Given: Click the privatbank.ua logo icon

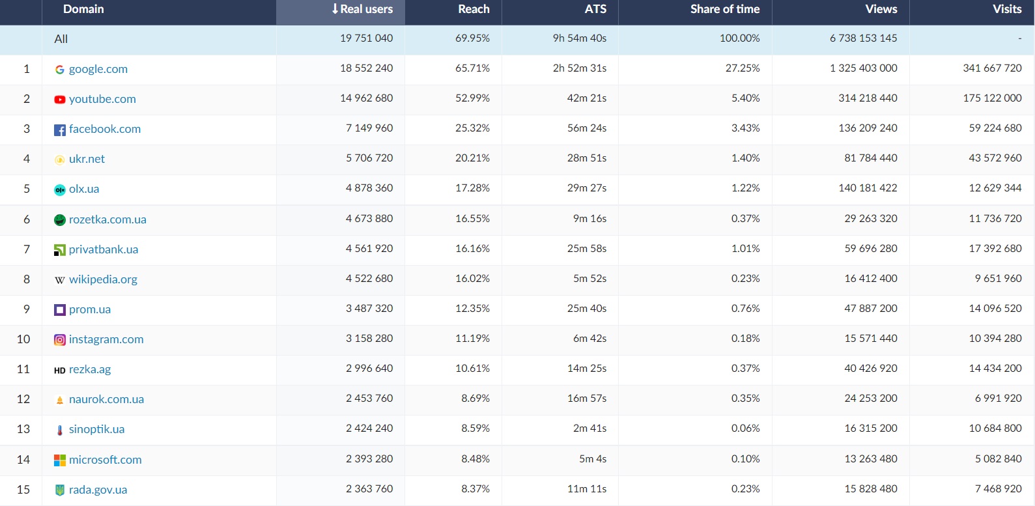Looking at the screenshot, I should [x=59, y=250].
